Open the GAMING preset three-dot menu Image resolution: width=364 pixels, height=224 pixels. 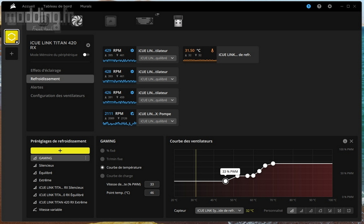tap(86, 158)
